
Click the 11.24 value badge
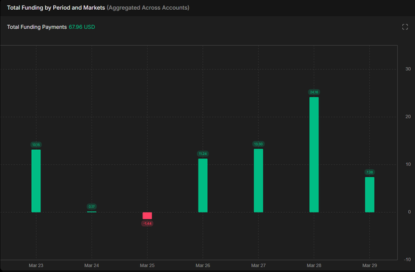coord(203,154)
